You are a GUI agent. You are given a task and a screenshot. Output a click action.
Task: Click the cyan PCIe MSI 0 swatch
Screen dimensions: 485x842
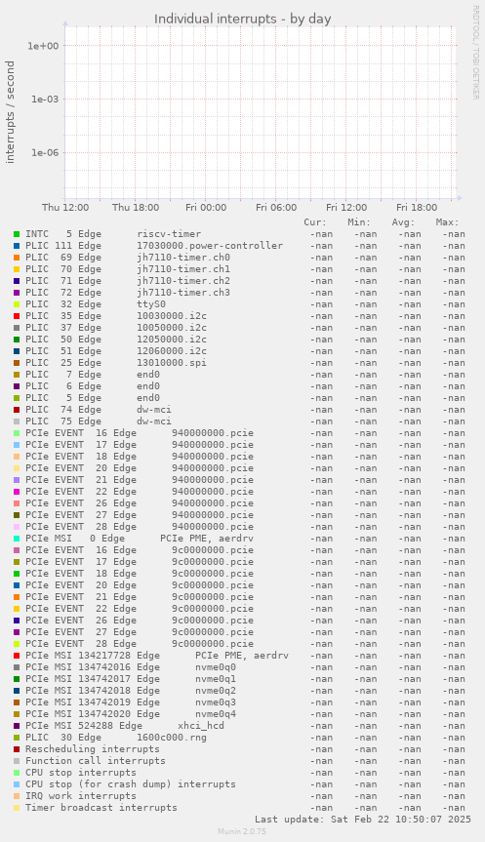click(17, 539)
